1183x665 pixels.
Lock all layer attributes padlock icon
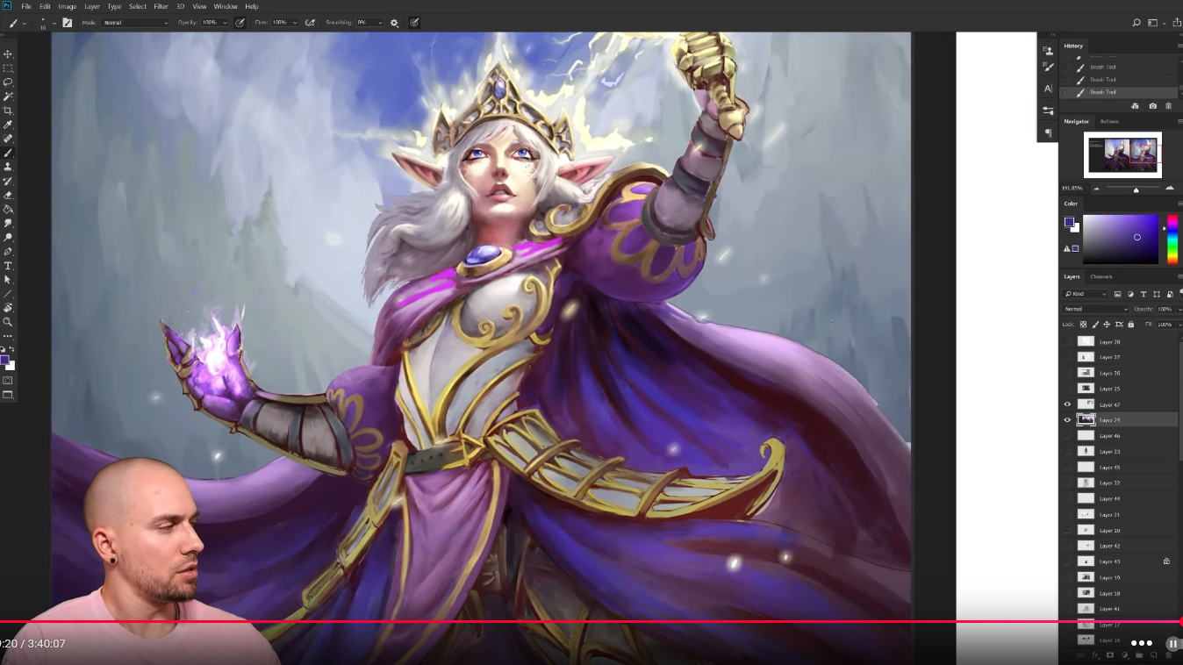tap(1130, 325)
